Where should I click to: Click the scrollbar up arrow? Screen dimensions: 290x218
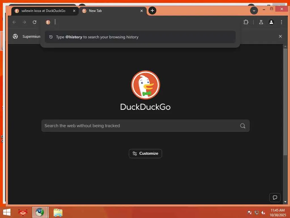pyautogui.click(x=285, y=46)
